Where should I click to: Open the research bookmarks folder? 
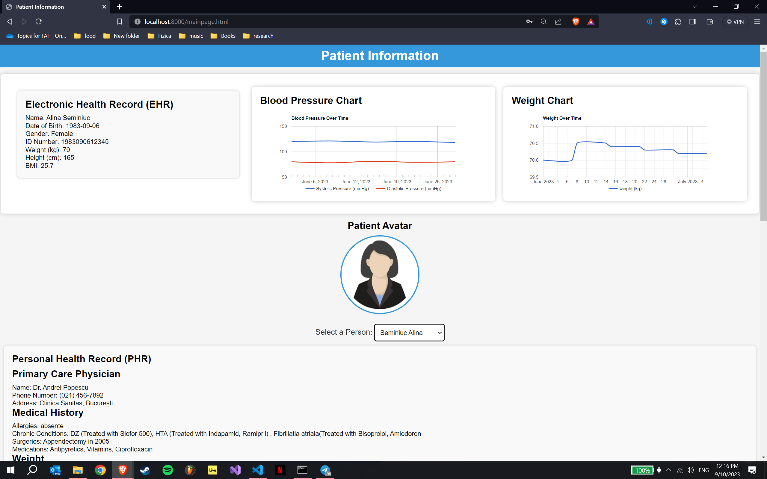pos(258,36)
